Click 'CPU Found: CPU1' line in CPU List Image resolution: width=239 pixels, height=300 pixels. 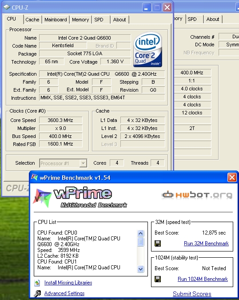click(x=57, y=262)
